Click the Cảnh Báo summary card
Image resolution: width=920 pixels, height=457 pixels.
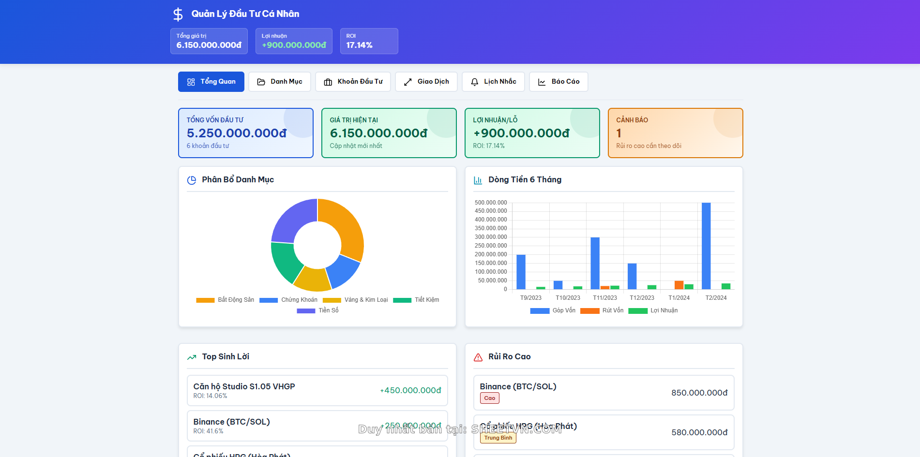(x=676, y=133)
